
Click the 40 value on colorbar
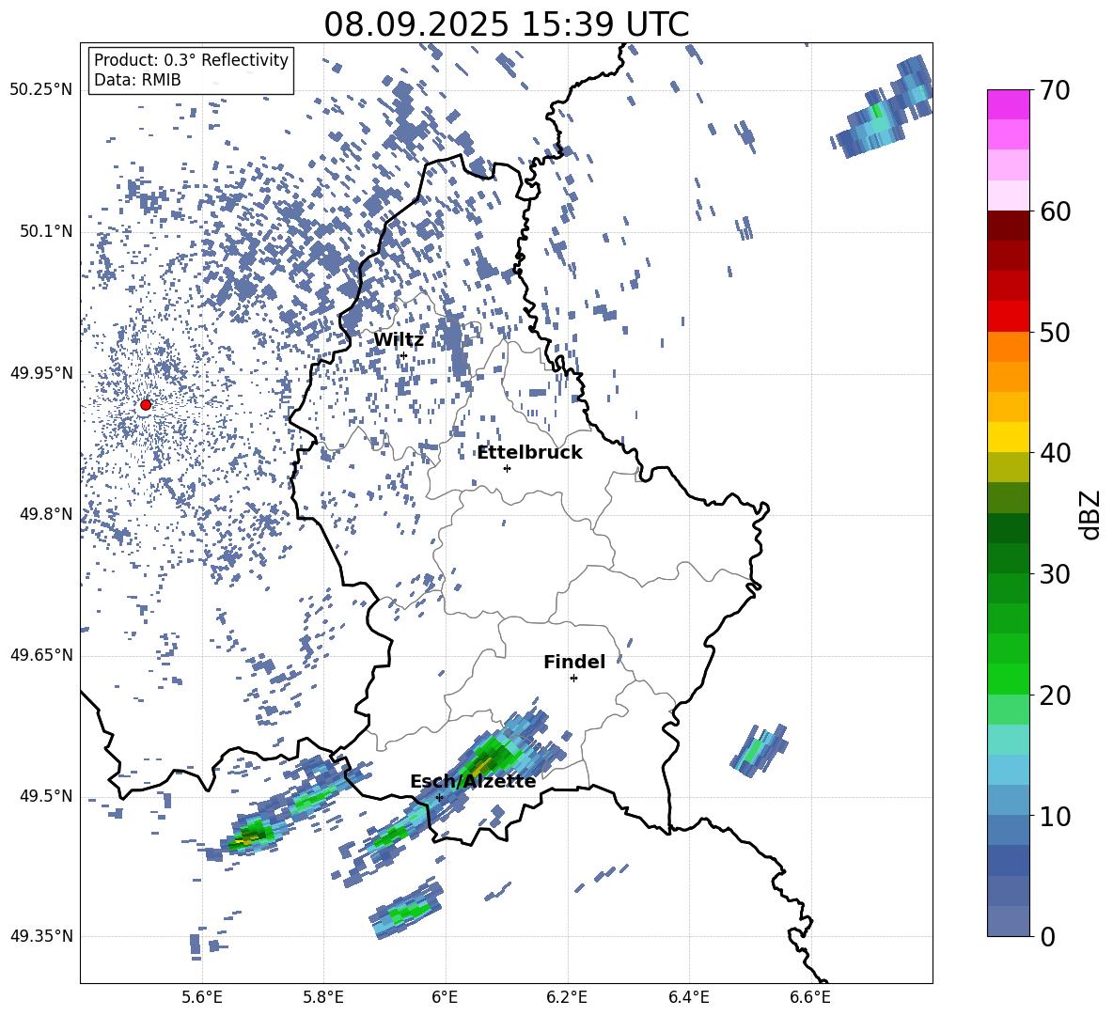[x=1055, y=453]
